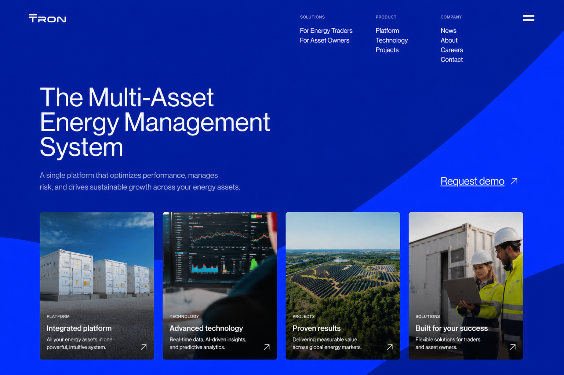Click the TRON logo
The image size is (564, 375).
click(x=47, y=18)
